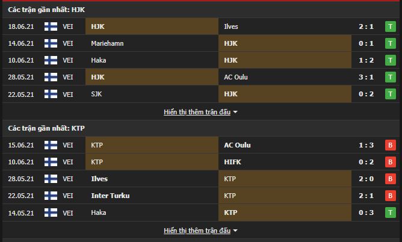This screenshot has width=402, height=242.
Task: Expand more KTP matches with the arrow
Action: (235, 231)
